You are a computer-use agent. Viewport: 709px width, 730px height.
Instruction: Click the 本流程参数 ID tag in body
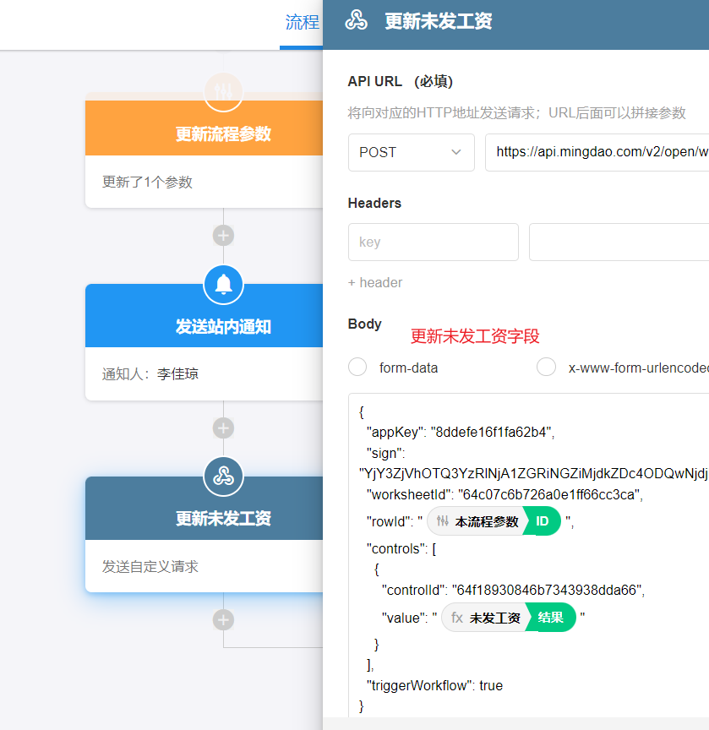point(494,521)
